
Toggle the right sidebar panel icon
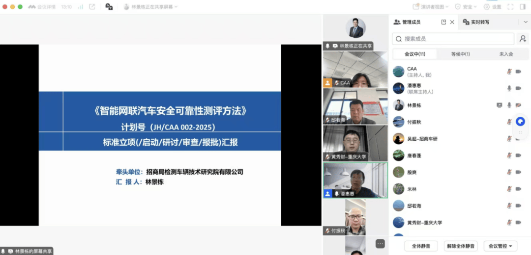pyautogui.click(x=523, y=7)
